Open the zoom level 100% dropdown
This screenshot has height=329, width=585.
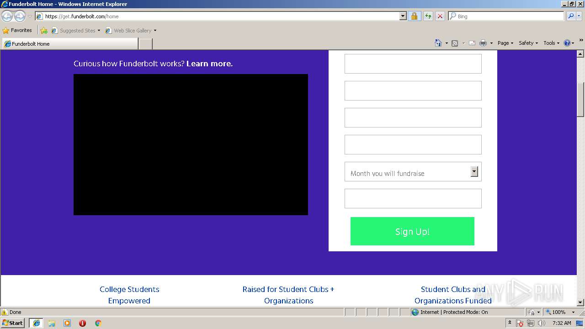point(573,312)
